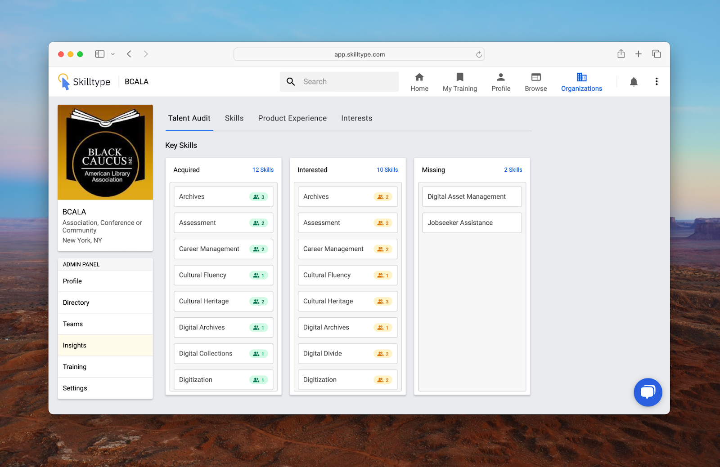Click the Search input field
The height and width of the screenshot is (467, 720).
coord(346,82)
